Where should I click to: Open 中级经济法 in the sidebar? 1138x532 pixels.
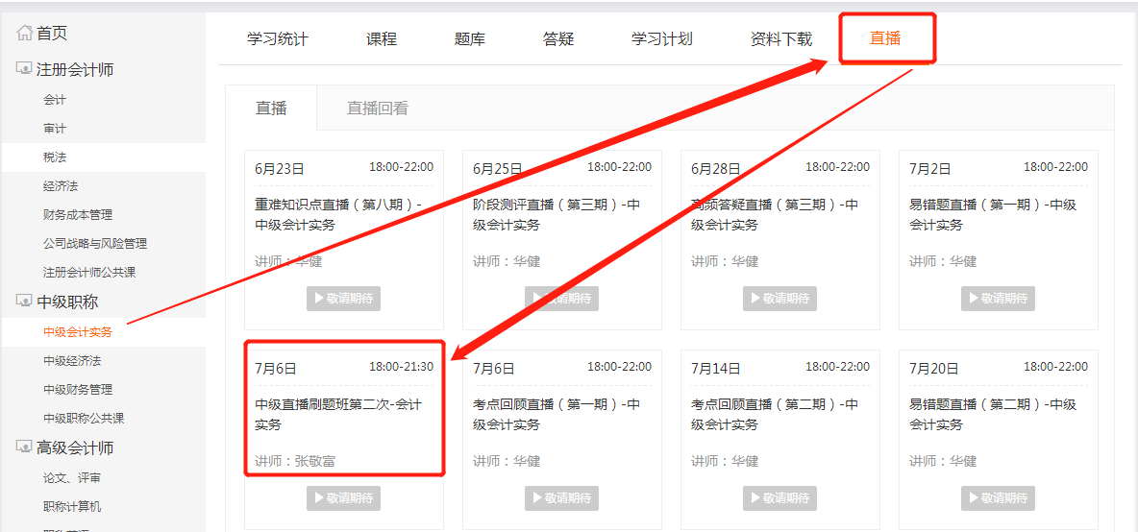point(71,361)
